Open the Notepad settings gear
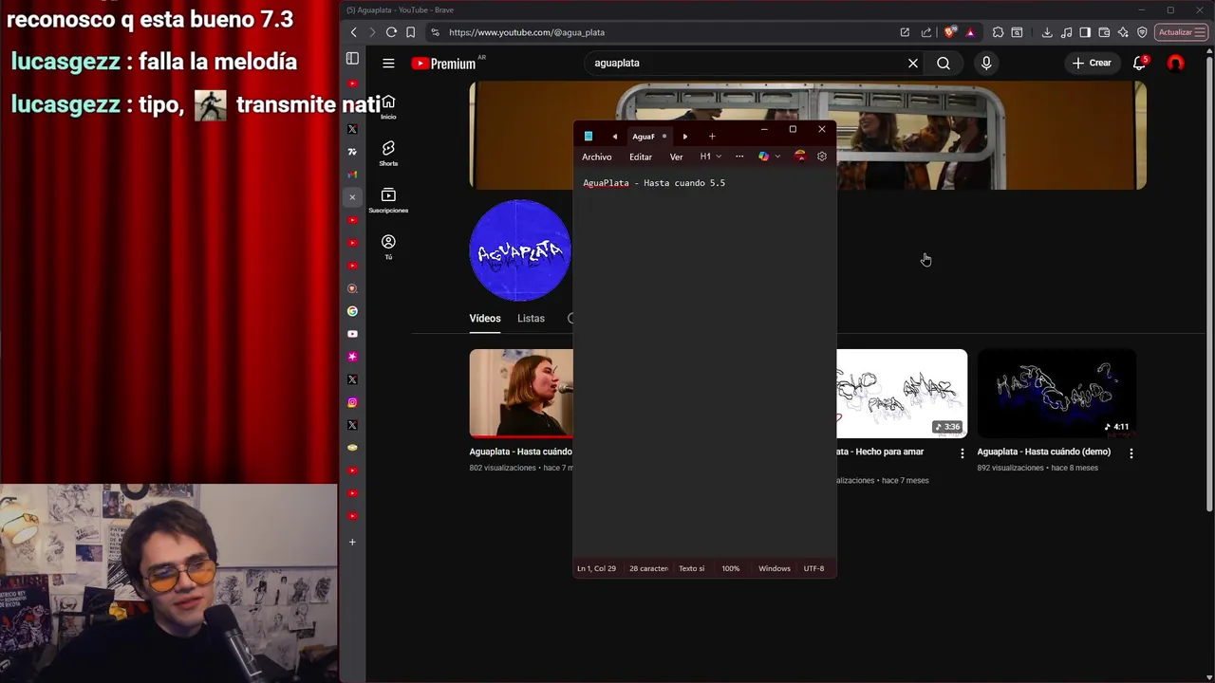1215x683 pixels. [822, 157]
